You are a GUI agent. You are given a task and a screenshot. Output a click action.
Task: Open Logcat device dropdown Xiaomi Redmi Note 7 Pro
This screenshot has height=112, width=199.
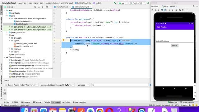21,85
